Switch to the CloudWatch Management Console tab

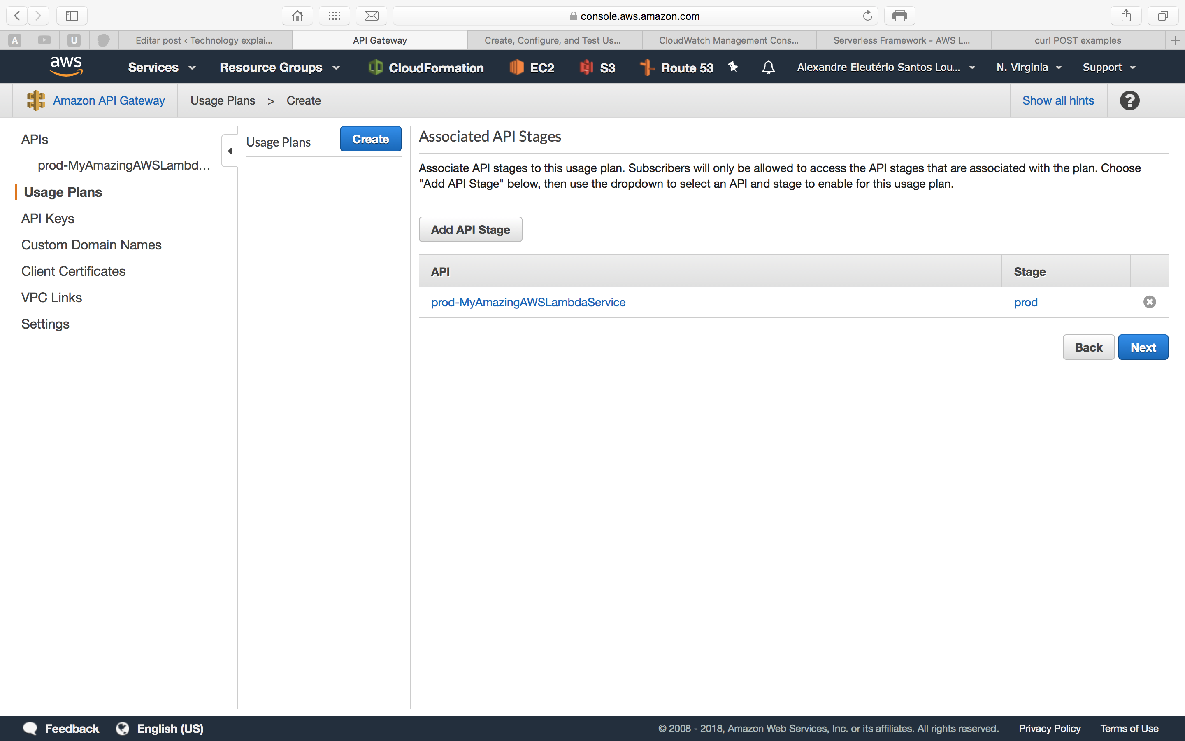pyautogui.click(x=729, y=40)
